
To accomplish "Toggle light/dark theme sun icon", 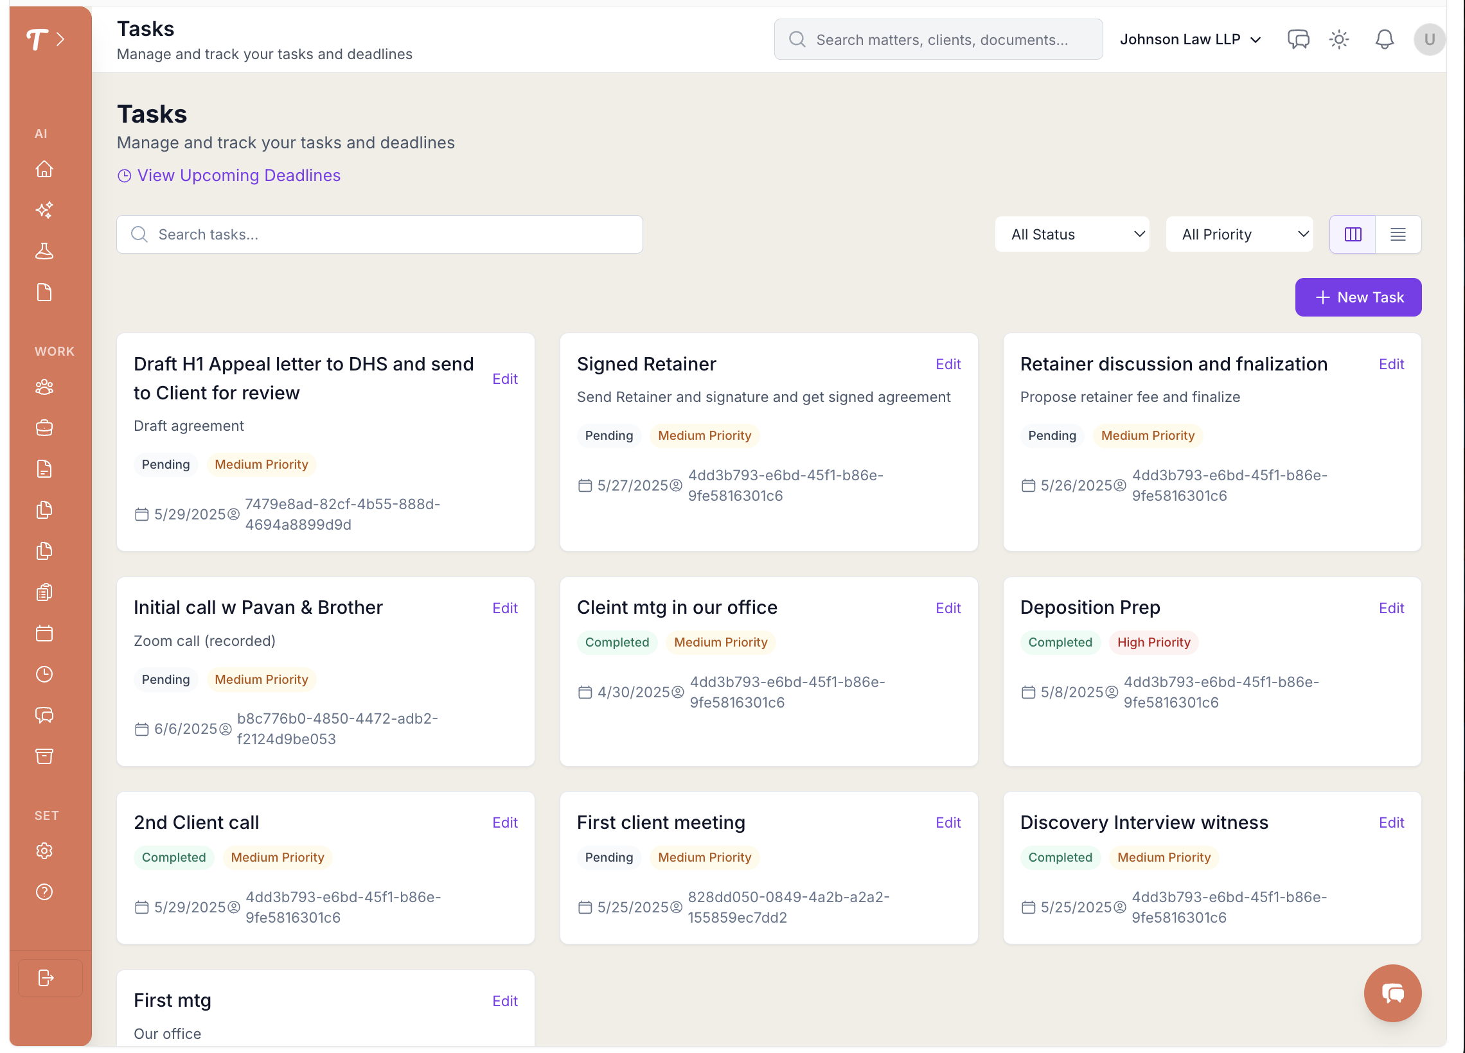I will pos(1339,39).
